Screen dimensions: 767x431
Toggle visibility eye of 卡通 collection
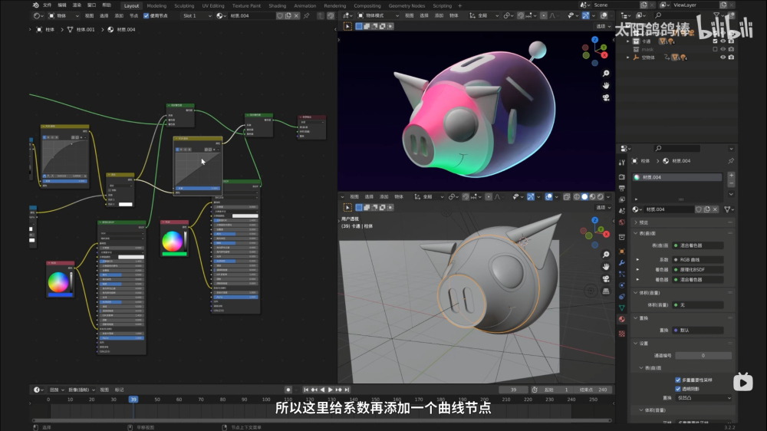tap(723, 41)
